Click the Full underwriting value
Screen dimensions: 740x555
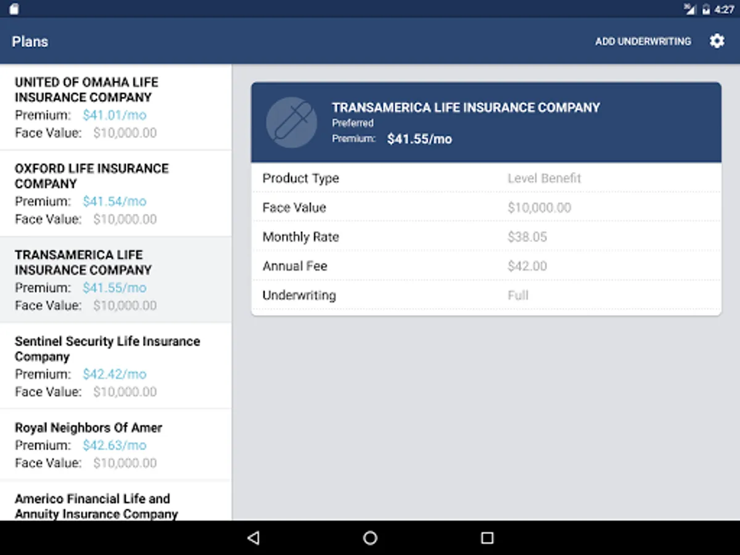pyautogui.click(x=518, y=295)
